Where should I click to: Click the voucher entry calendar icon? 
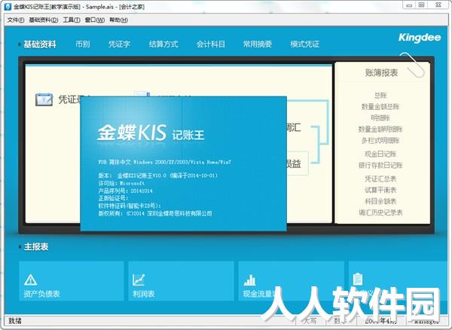(x=44, y=99)
